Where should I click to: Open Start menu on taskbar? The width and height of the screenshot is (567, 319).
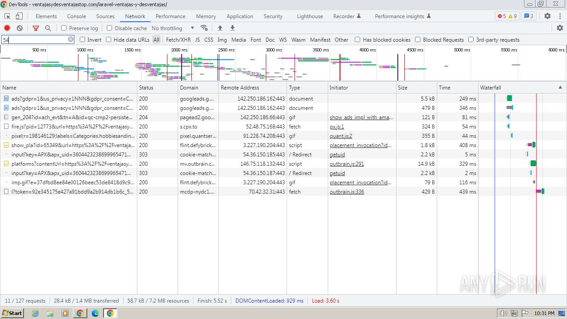(x=12, y=313)
